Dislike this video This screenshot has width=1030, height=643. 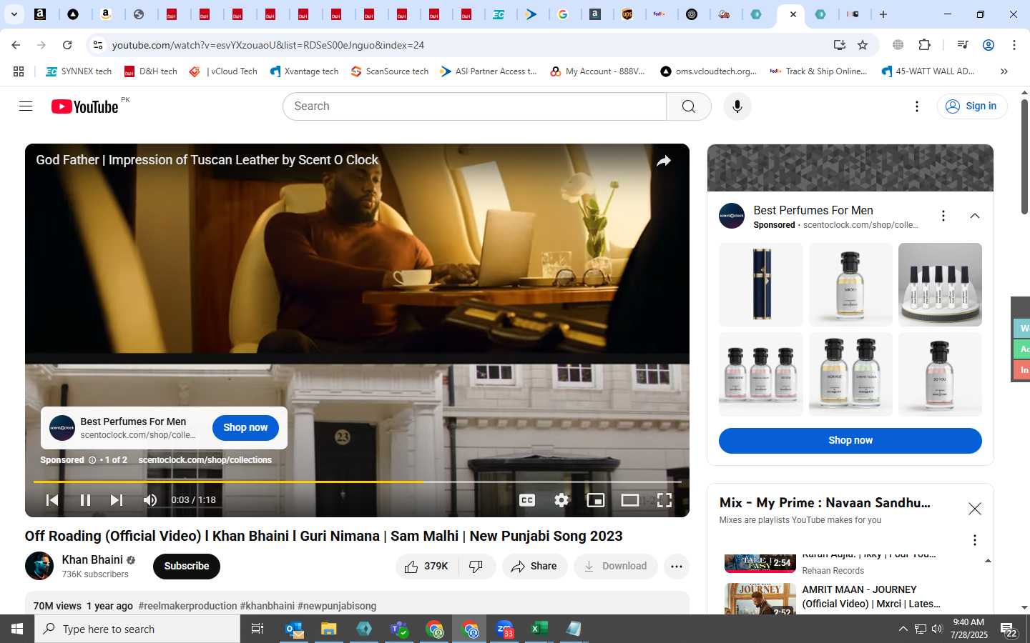click(x=476, y=567)
